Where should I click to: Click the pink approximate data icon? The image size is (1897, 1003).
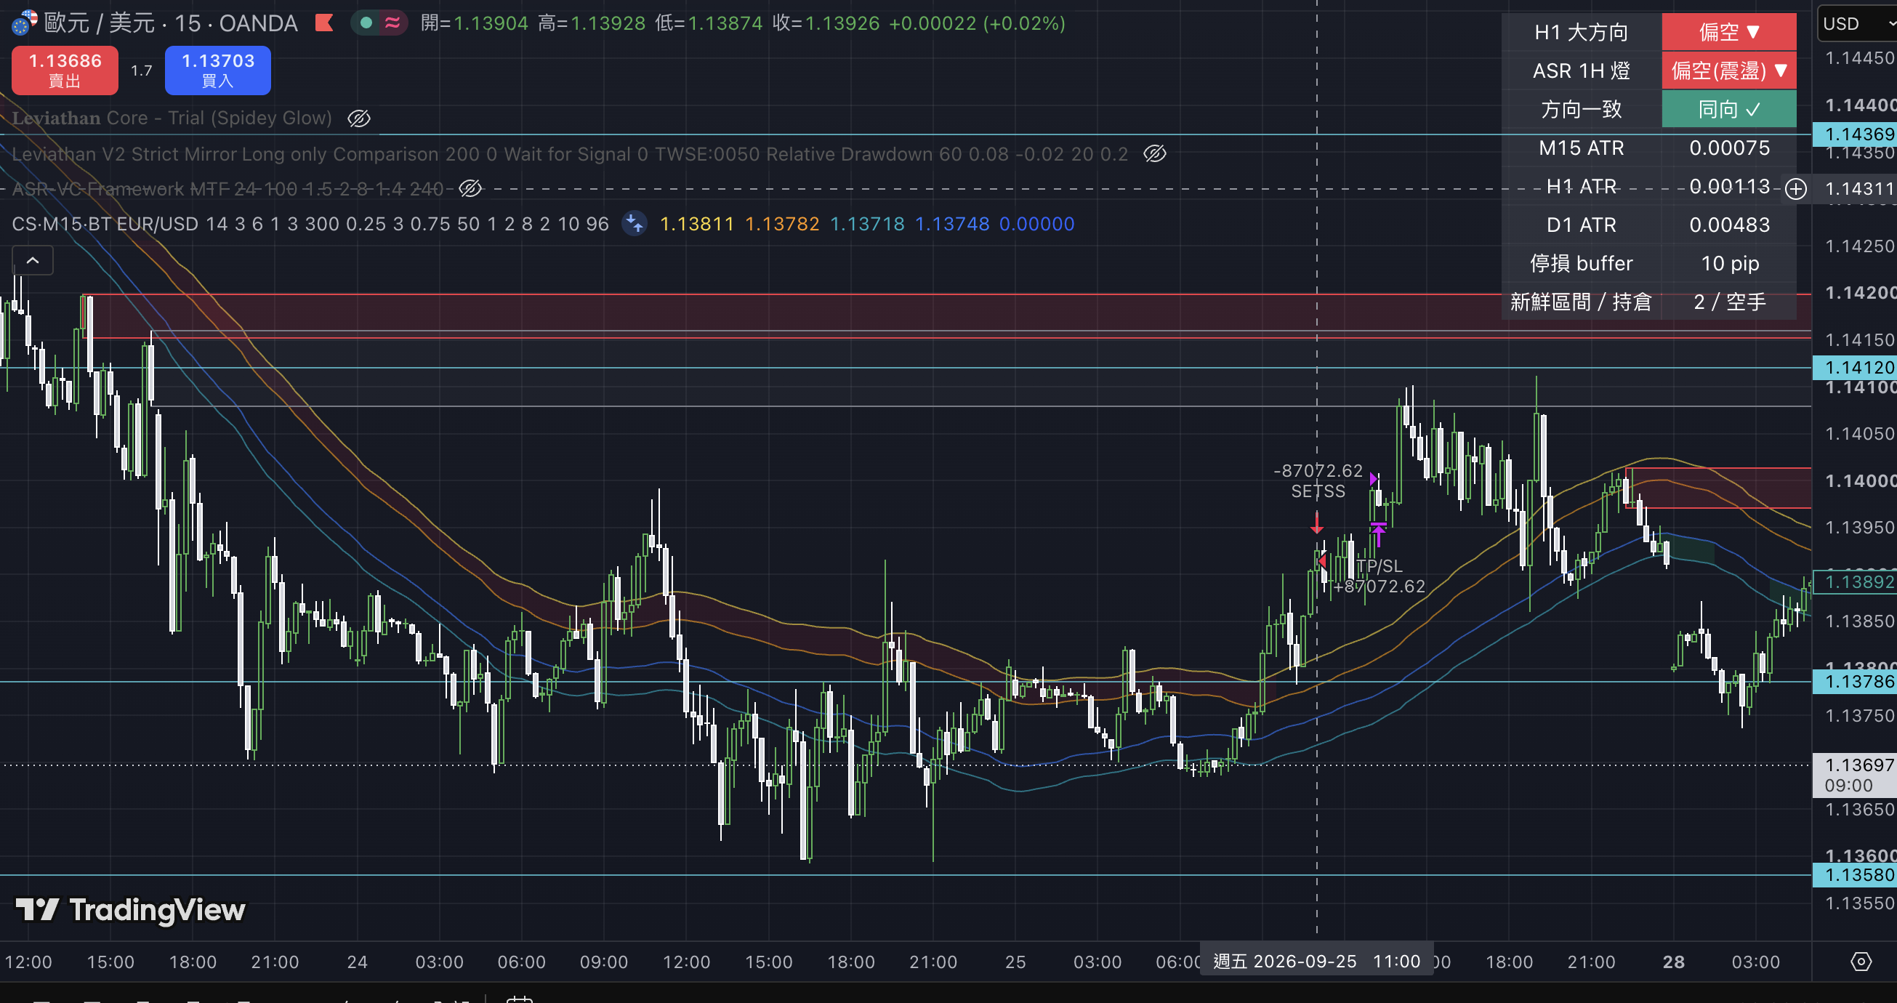tap(393, 23)
